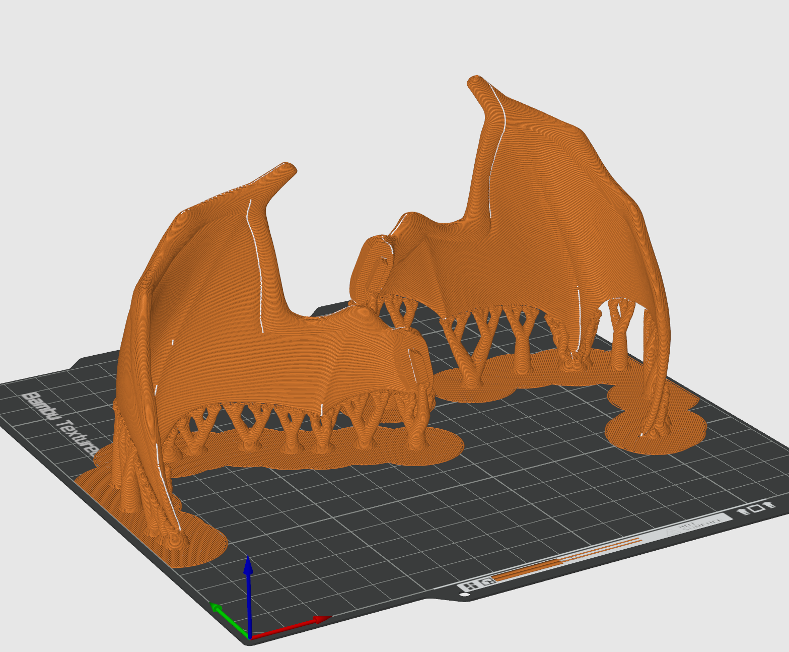Screen dimensions: 789x652
Task: Click the square icon at plate corner
Action: click(756, 509)
